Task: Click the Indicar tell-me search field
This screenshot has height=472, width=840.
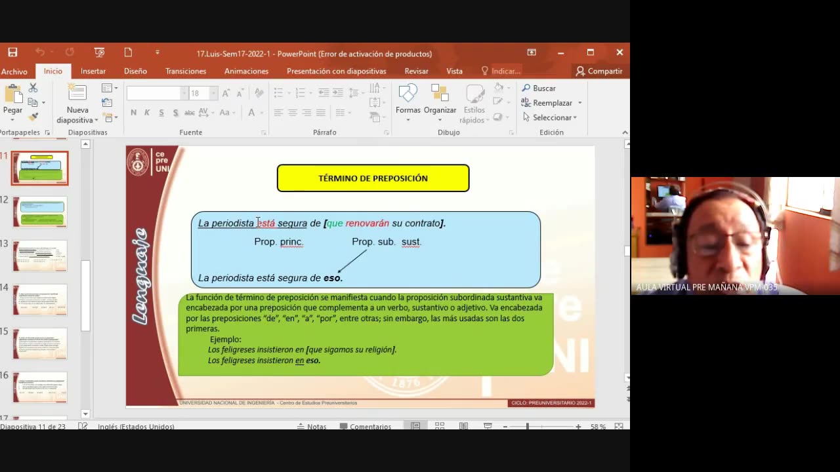Action: [x=501, y=71]
